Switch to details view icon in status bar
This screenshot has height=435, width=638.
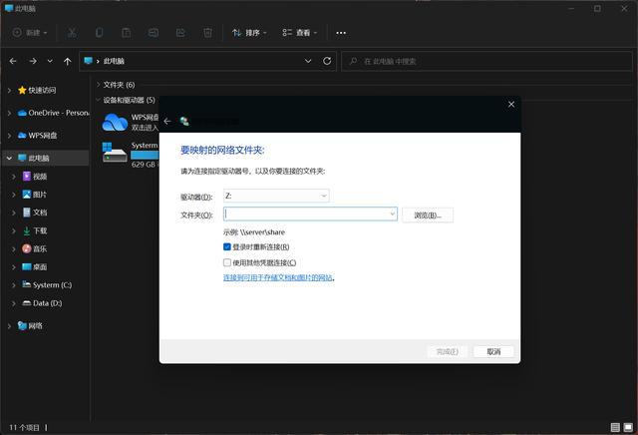coord(615,427)
